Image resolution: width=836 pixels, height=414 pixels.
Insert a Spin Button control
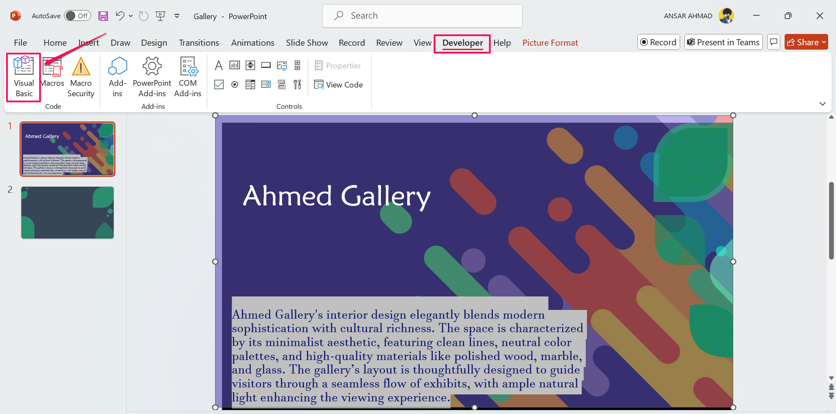(x=250, y=65)
